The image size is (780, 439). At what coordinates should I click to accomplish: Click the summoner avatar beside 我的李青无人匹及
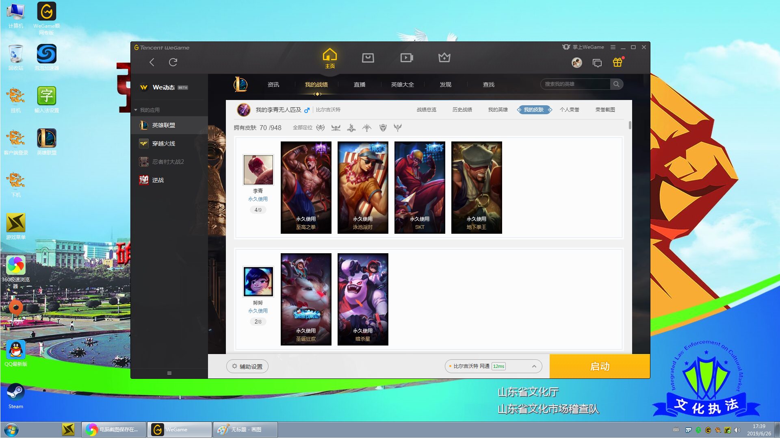(x=244, y=110)
